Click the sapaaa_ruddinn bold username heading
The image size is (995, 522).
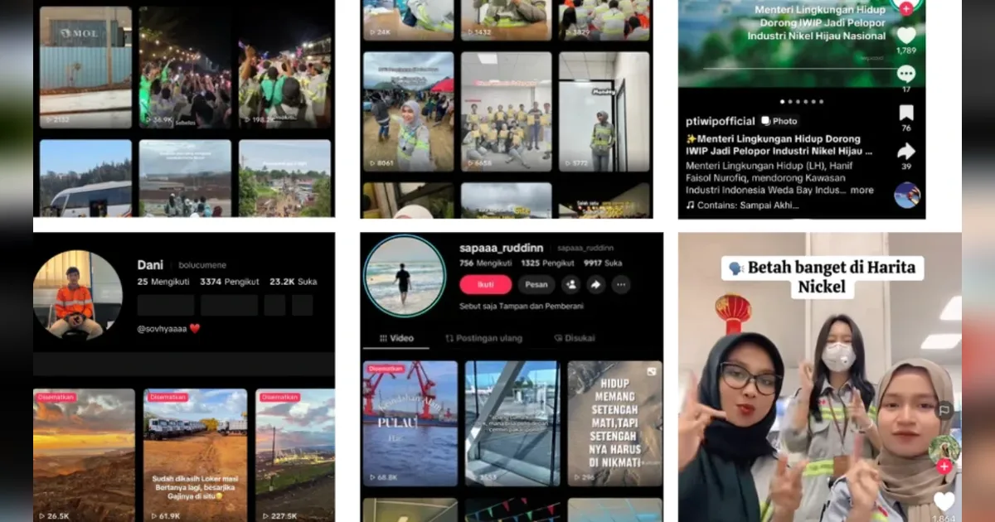[502, 248]
